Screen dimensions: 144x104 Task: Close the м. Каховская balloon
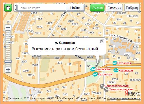(102, 41)
